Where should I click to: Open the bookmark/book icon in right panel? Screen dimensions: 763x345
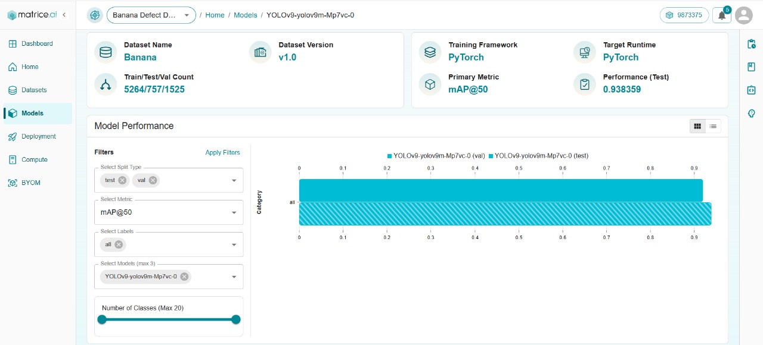click(751, 67)
